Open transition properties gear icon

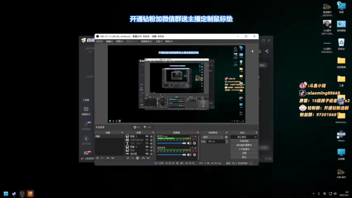click(x=226, y=137)
